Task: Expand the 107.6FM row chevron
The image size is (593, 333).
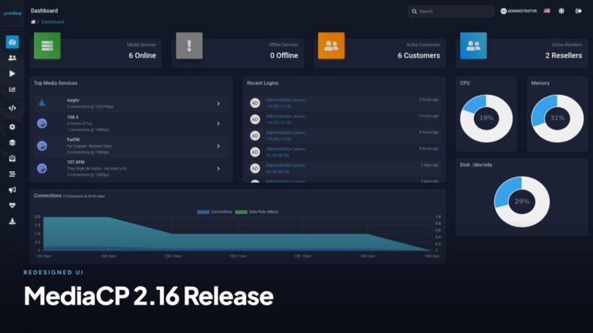Action: pyautogui.click(x=219, y=169)
